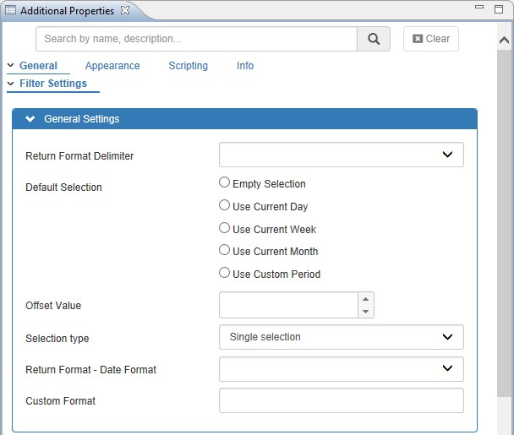Select the Empty Selection radio button
This screenshot has height=435, width=514.
(x=224, y=182)
